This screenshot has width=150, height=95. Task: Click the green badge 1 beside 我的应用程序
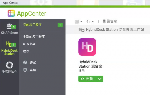[60, 25]
